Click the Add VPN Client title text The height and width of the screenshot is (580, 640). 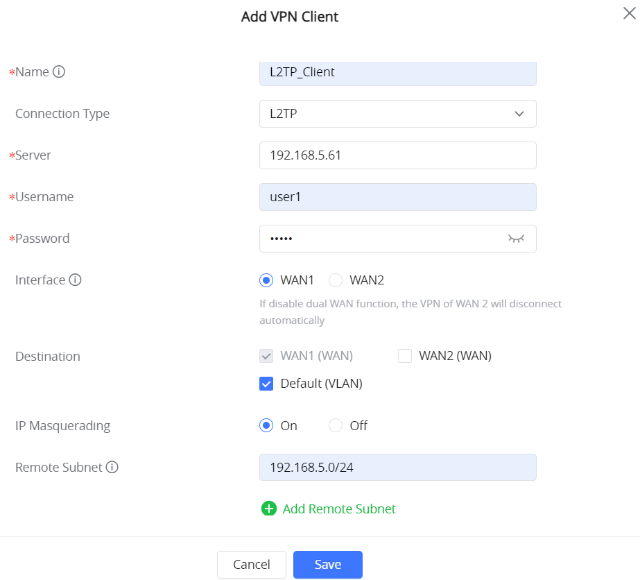290,17
